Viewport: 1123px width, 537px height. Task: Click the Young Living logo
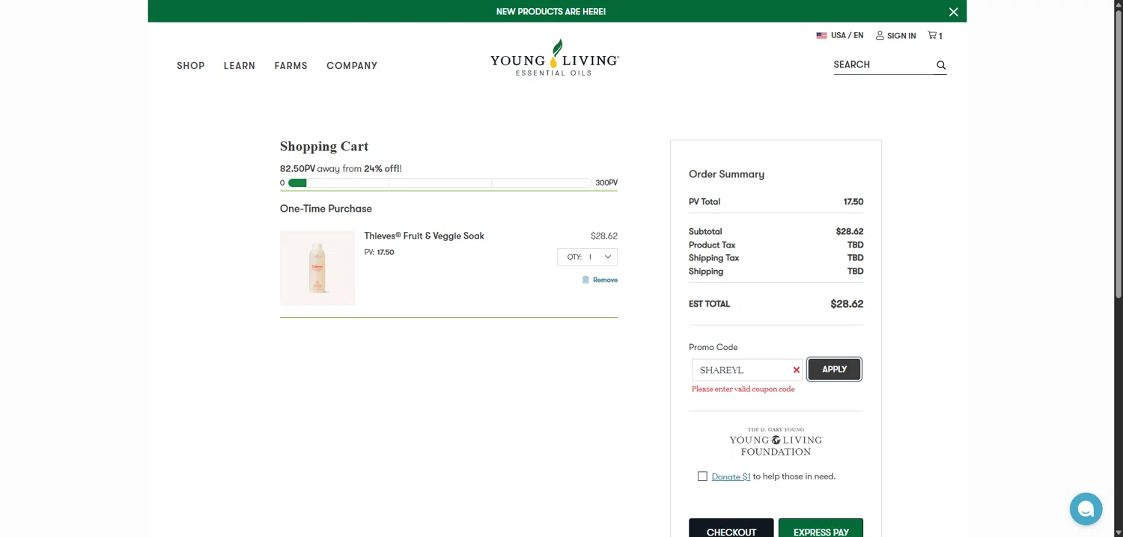pos(554,58)
